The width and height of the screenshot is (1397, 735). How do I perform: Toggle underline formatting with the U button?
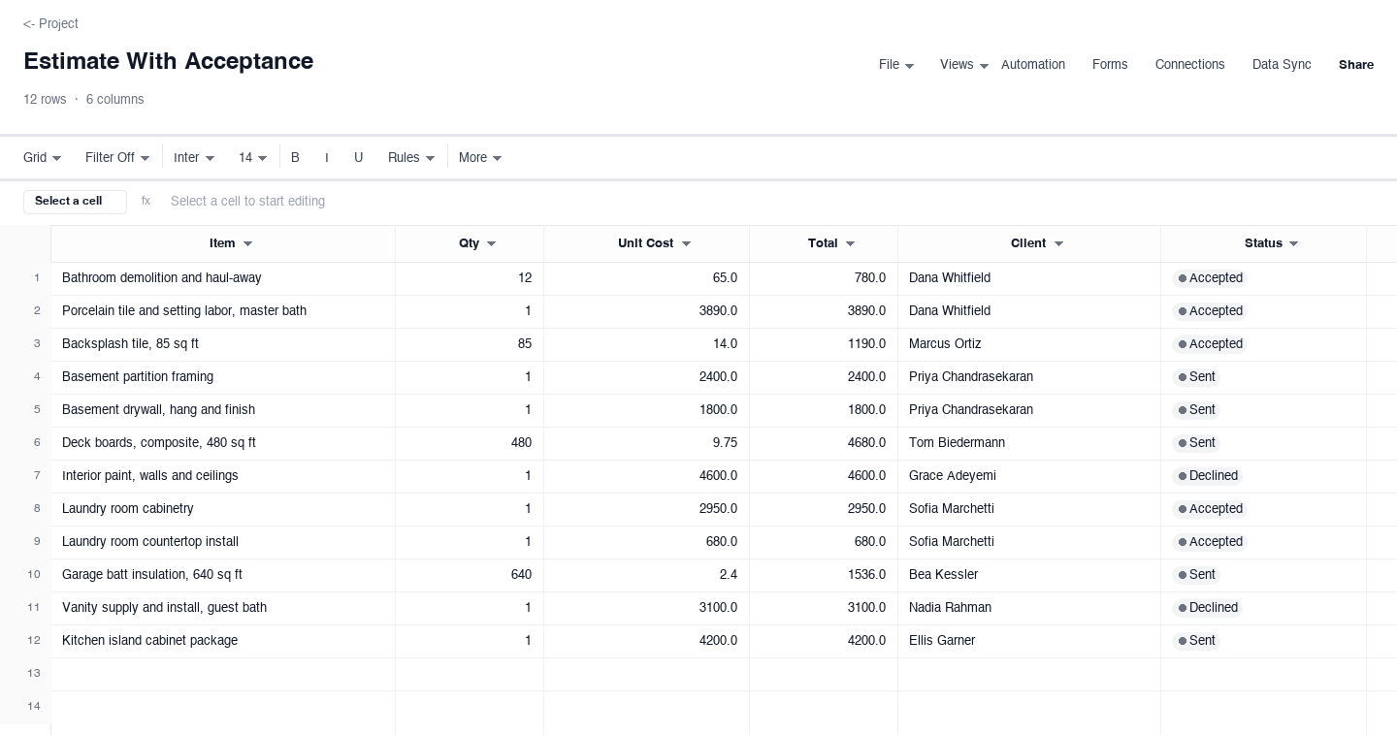(359, 157)
